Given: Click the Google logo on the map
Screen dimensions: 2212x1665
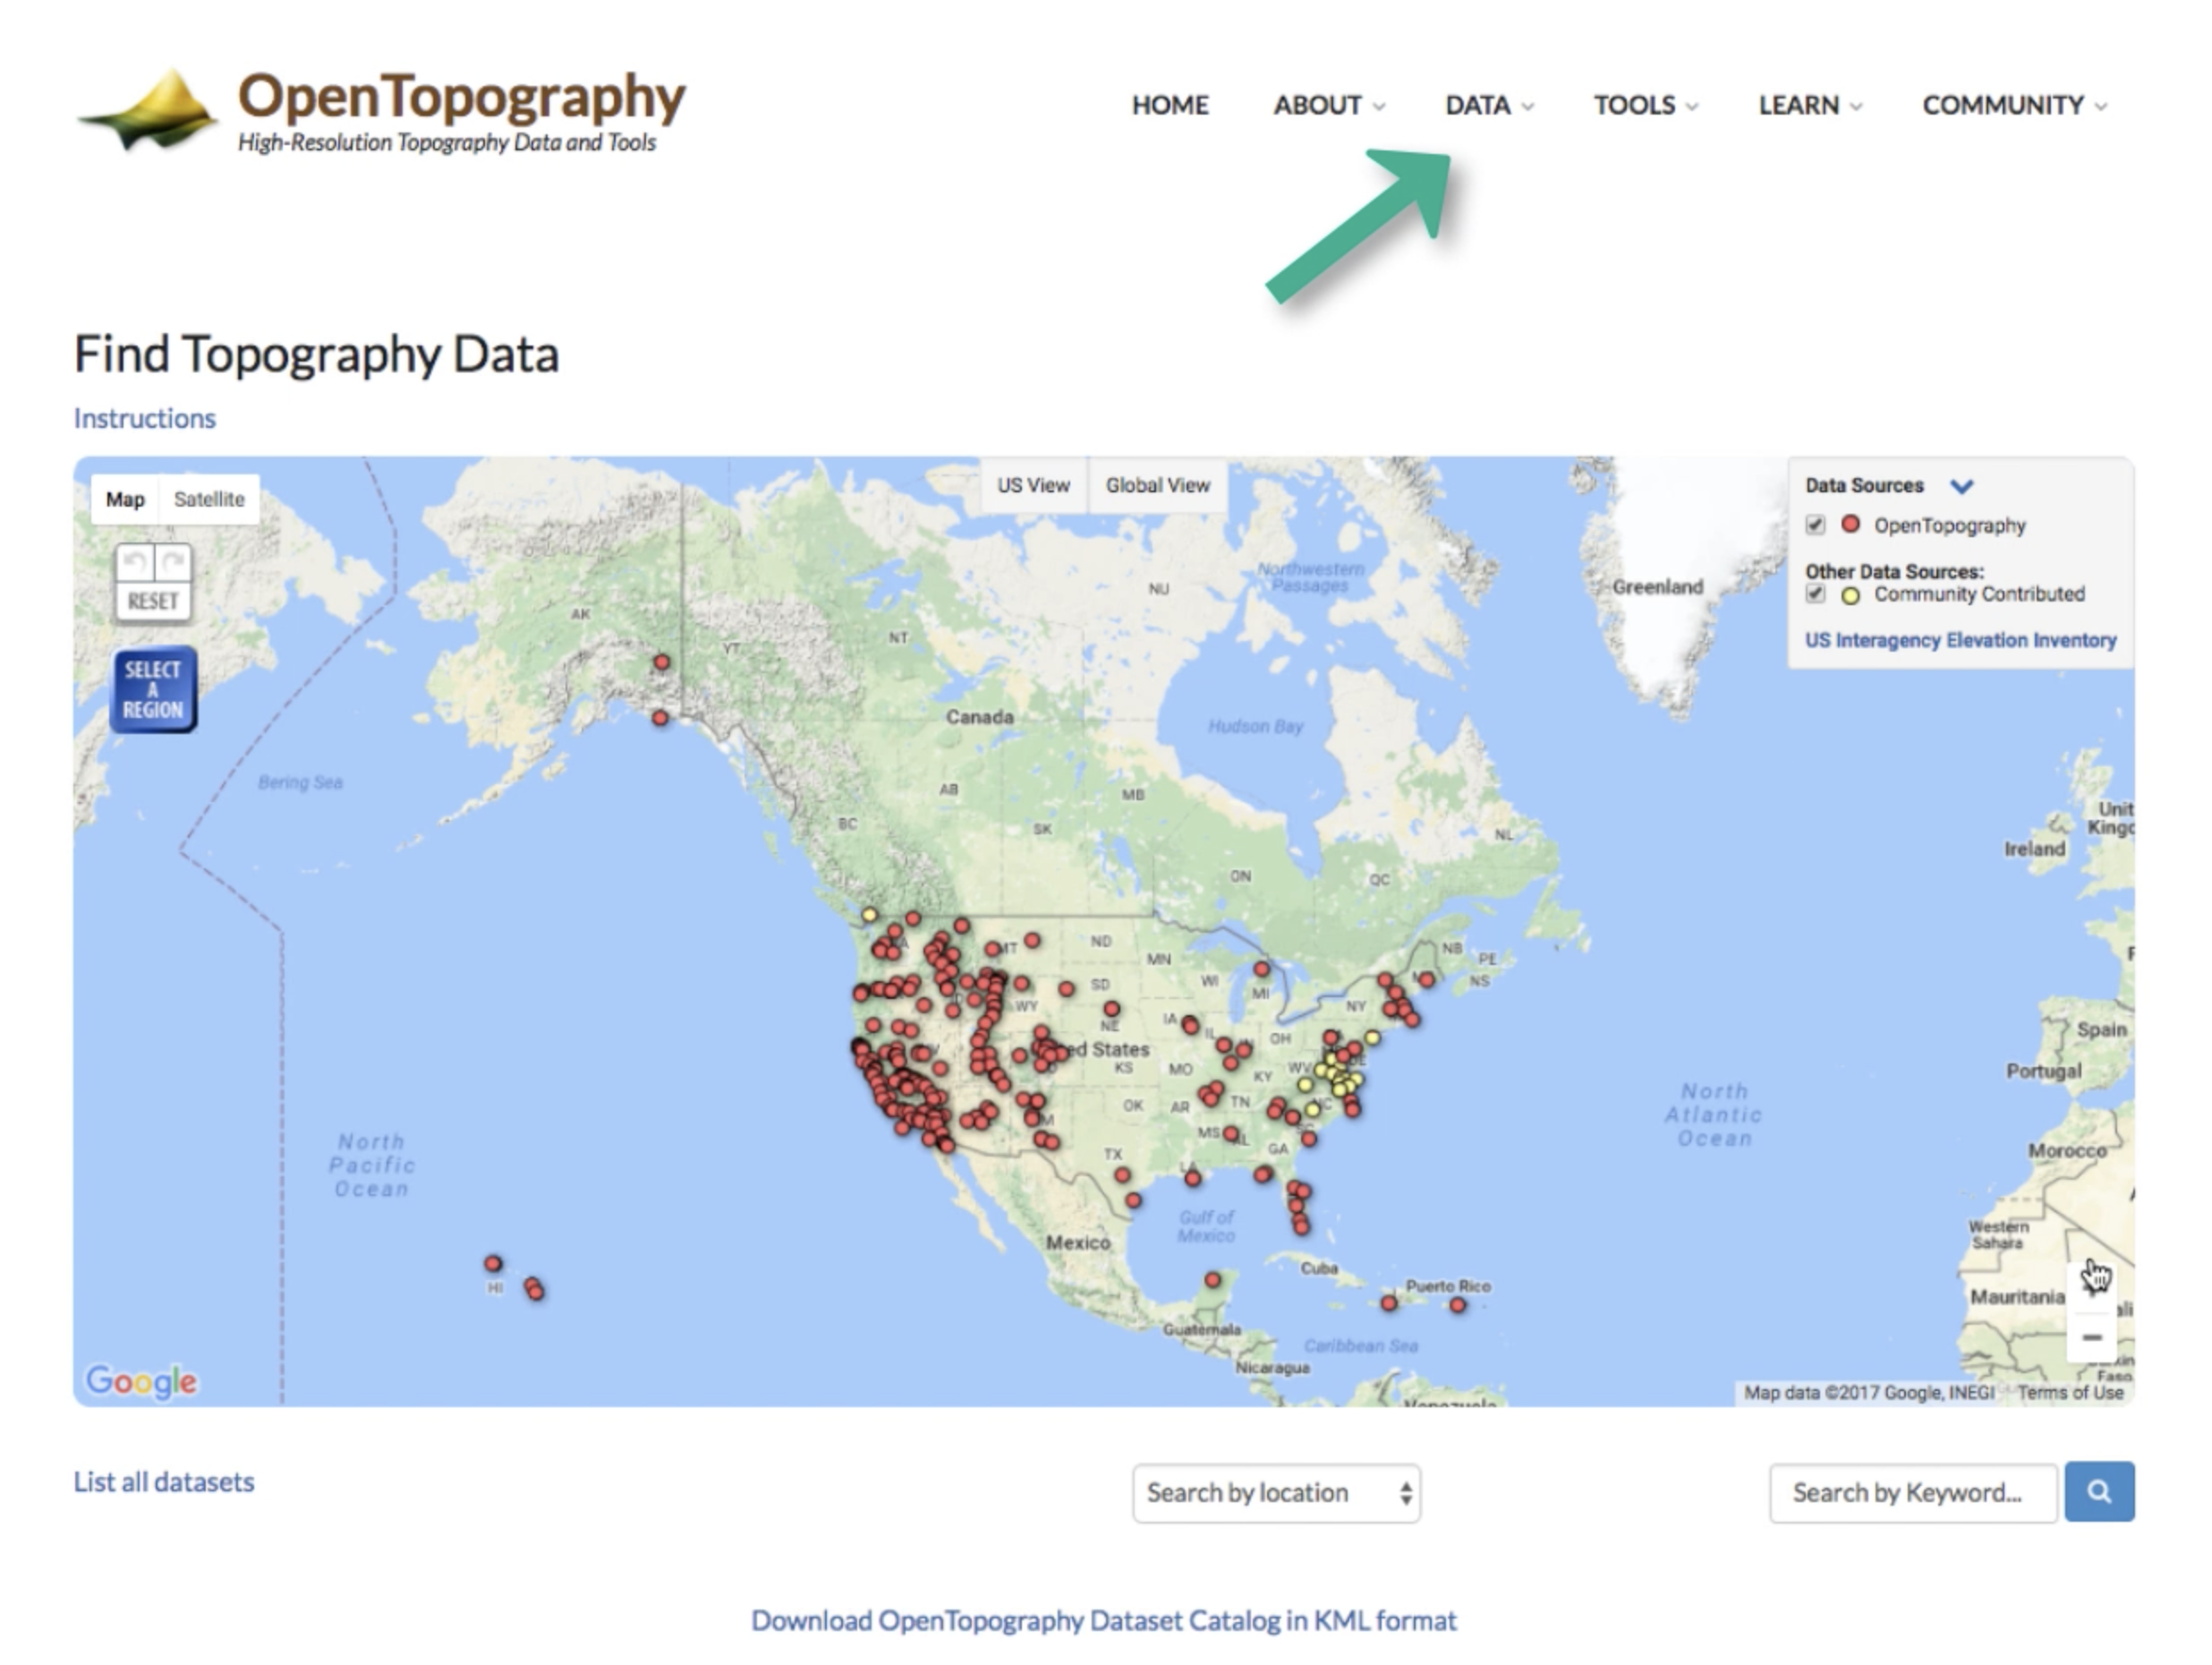Looking at the screenshot, I should [x=141, y=1381].
